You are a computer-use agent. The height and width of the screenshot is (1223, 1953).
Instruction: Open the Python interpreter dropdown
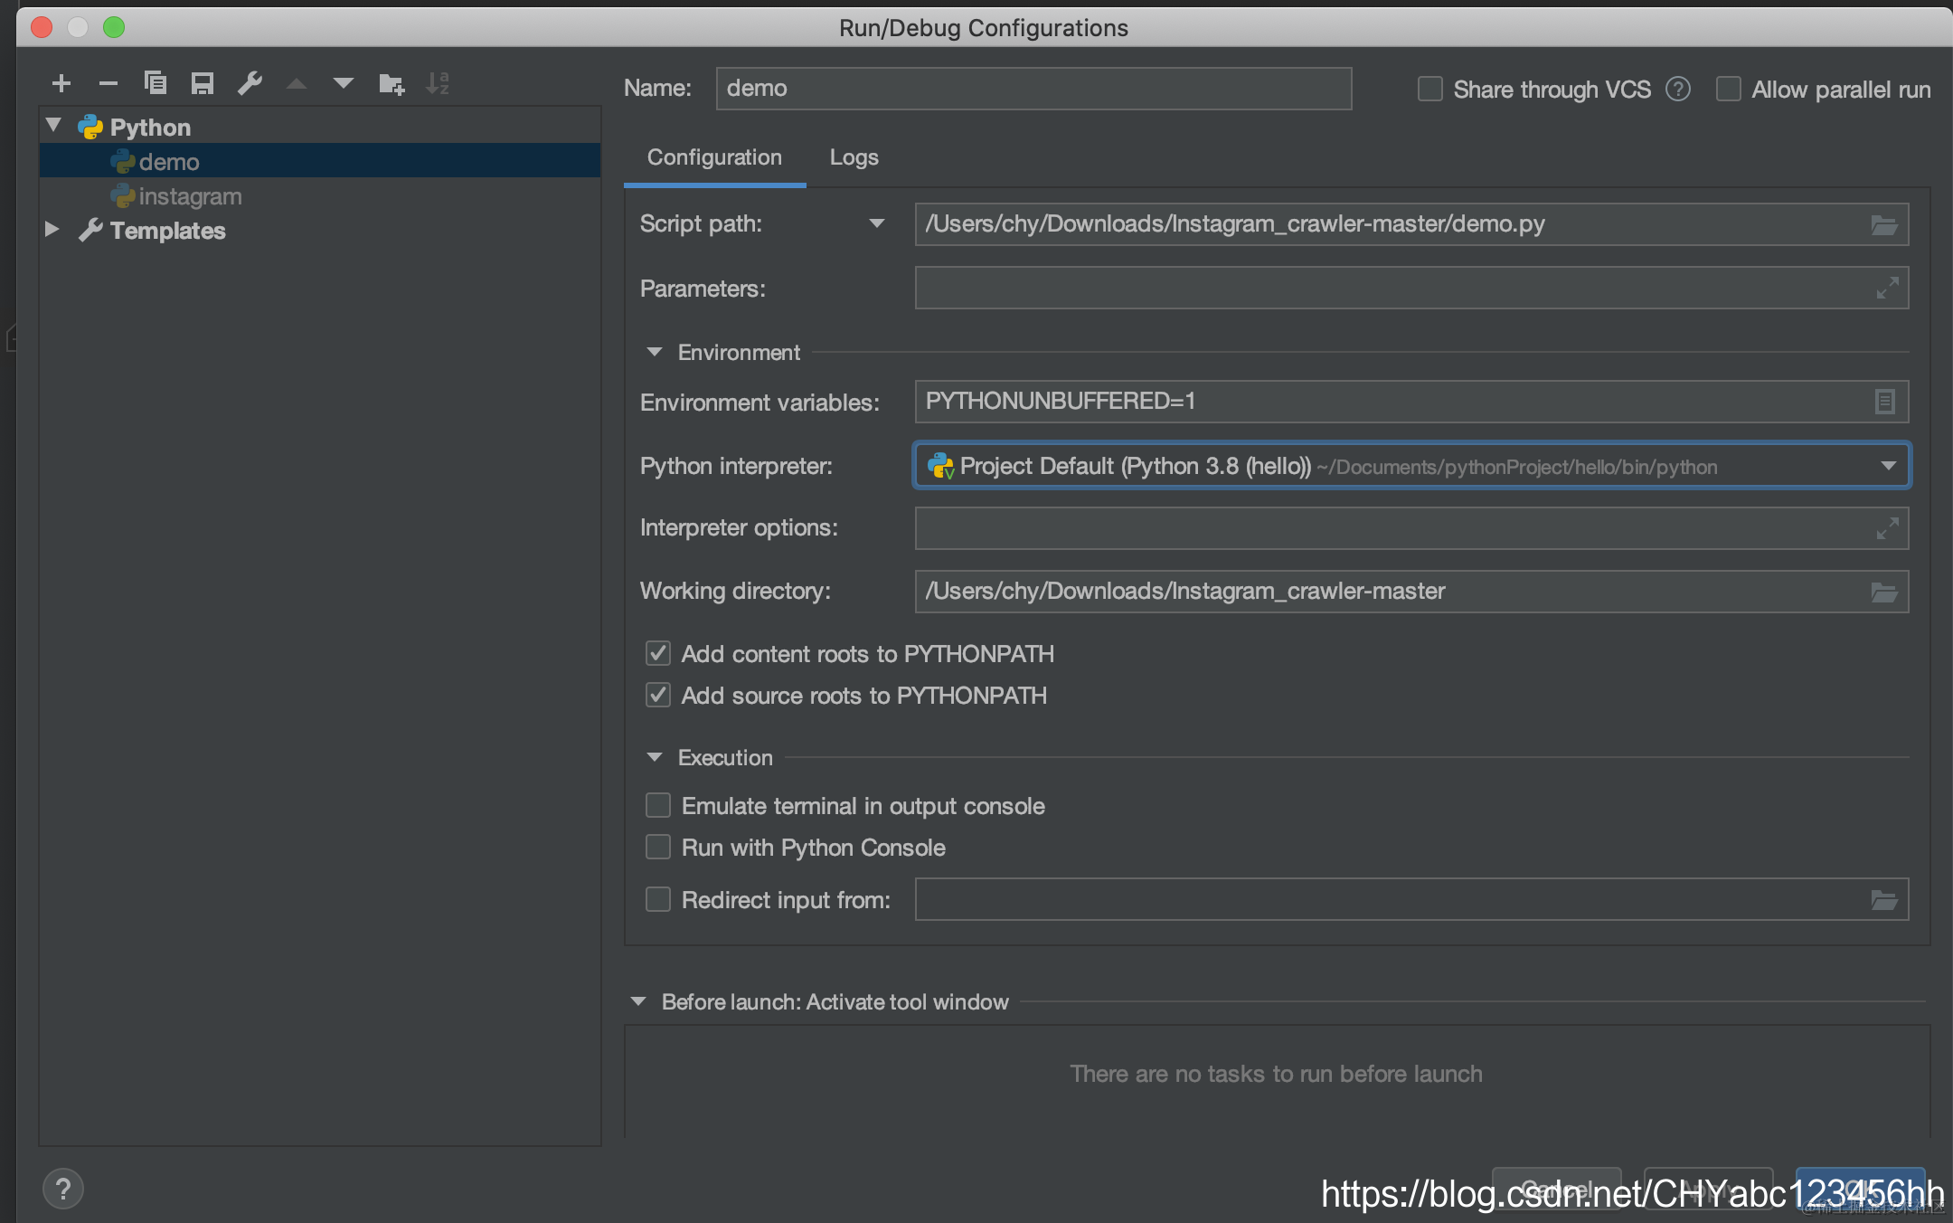coord(1888,466)
